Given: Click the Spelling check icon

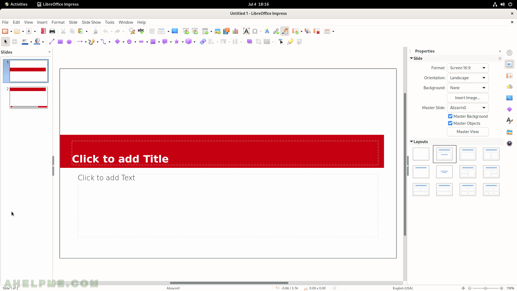Looking at the screenshot, I should [141, 31].
